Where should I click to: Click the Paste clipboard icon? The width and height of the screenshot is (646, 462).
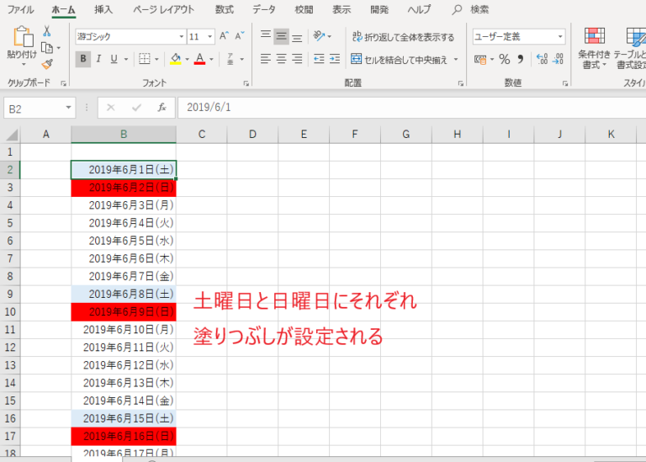click(22, 37)
